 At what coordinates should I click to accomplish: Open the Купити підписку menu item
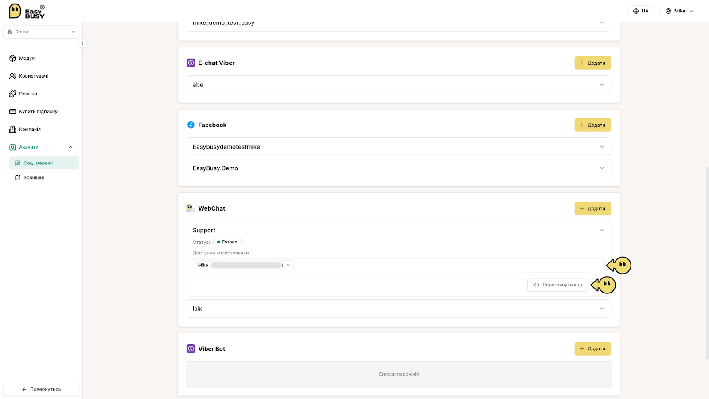[x=41, y=111]
